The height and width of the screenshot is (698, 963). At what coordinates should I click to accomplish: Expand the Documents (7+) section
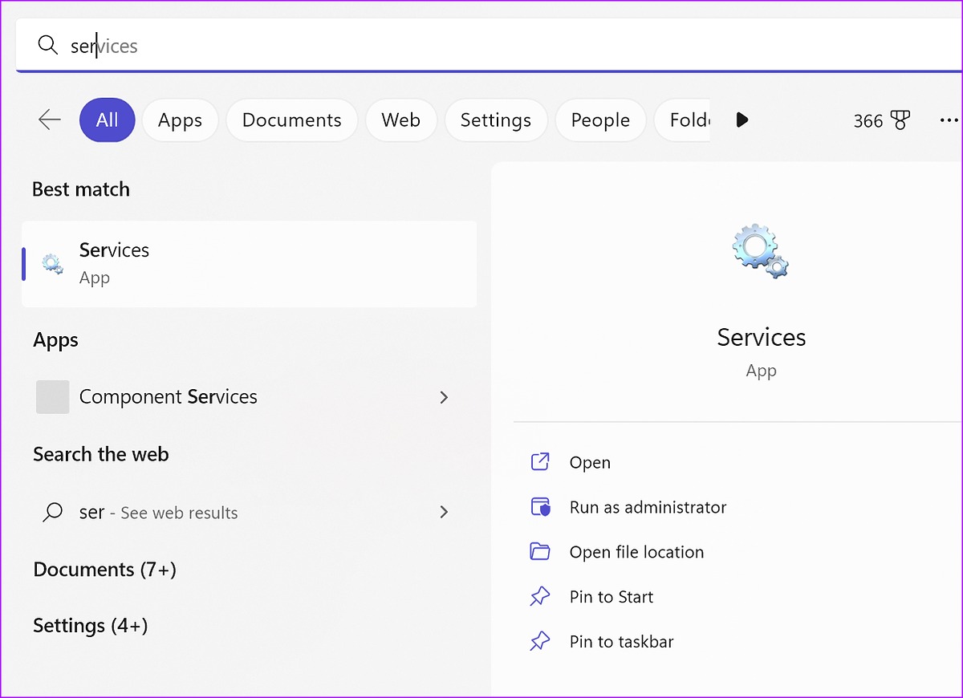click(x=104, y=570)
